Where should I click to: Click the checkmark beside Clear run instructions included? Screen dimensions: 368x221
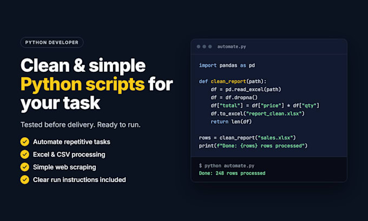tap(25, 180)
